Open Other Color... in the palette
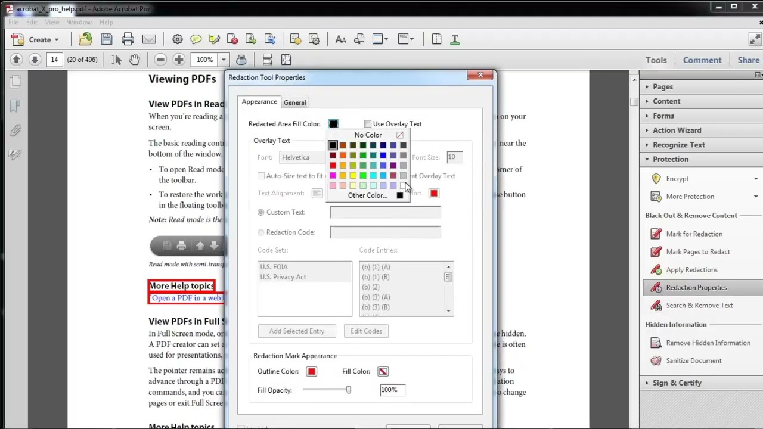This screenshot has width=763, height=429. pos(368,195)
